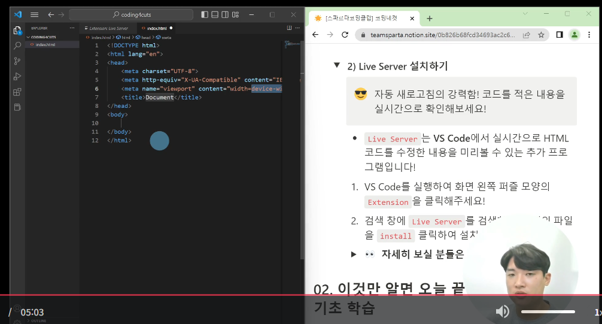Open Explorer panel's More Actions ellipsis

coord(72,28)
